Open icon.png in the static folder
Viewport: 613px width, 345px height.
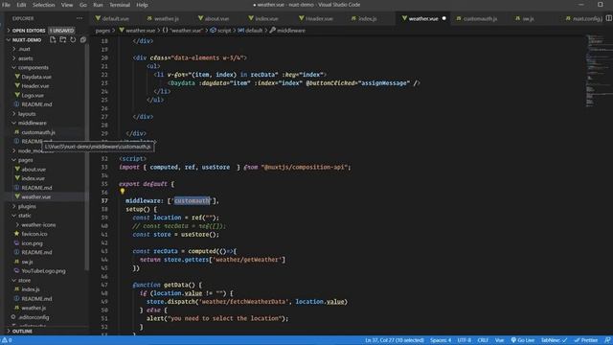click(x=32, y=243)
